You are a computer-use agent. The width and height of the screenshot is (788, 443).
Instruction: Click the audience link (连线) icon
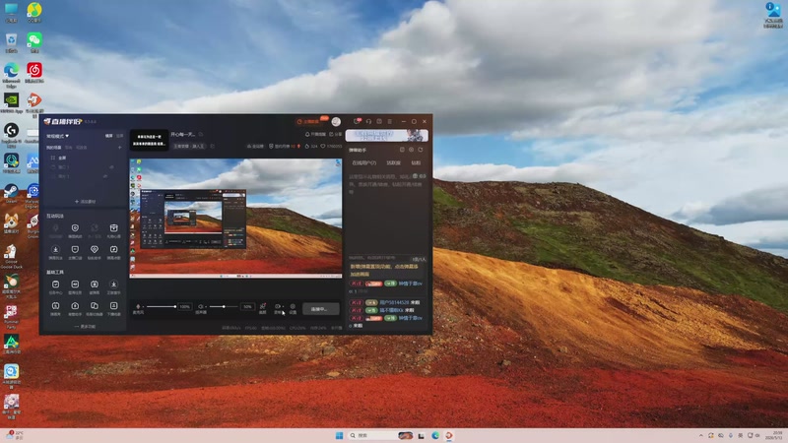coord(262,306)
